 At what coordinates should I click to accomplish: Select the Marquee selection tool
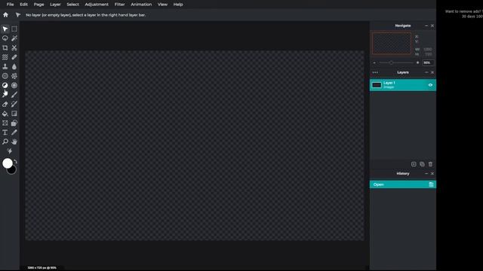(x=14, y=29)
